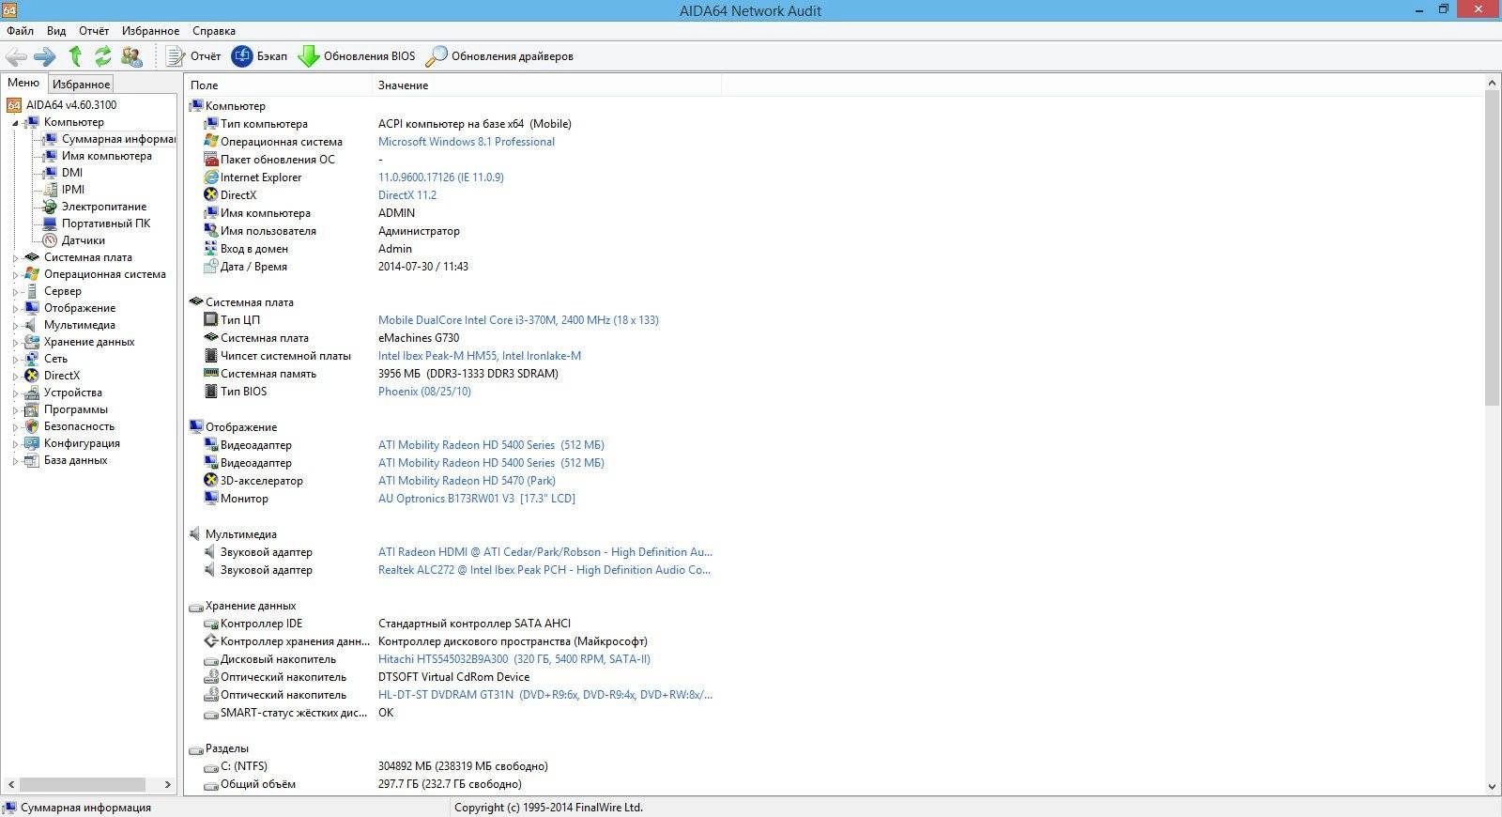
Task: Select Портативный ПК tree item
Action: [106, 224]
